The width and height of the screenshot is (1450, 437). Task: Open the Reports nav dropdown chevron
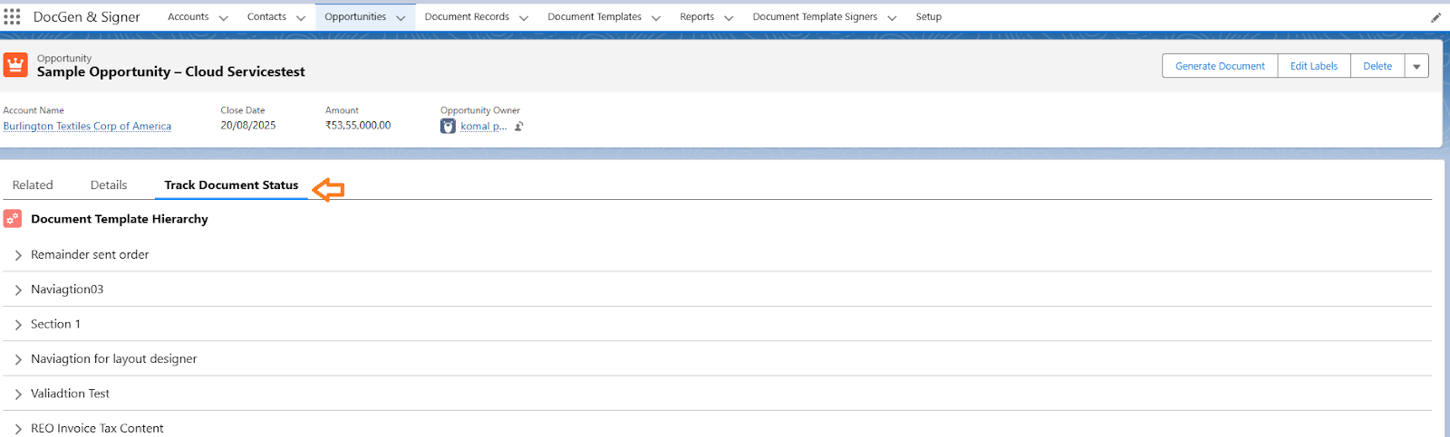[x=729, y=17]
